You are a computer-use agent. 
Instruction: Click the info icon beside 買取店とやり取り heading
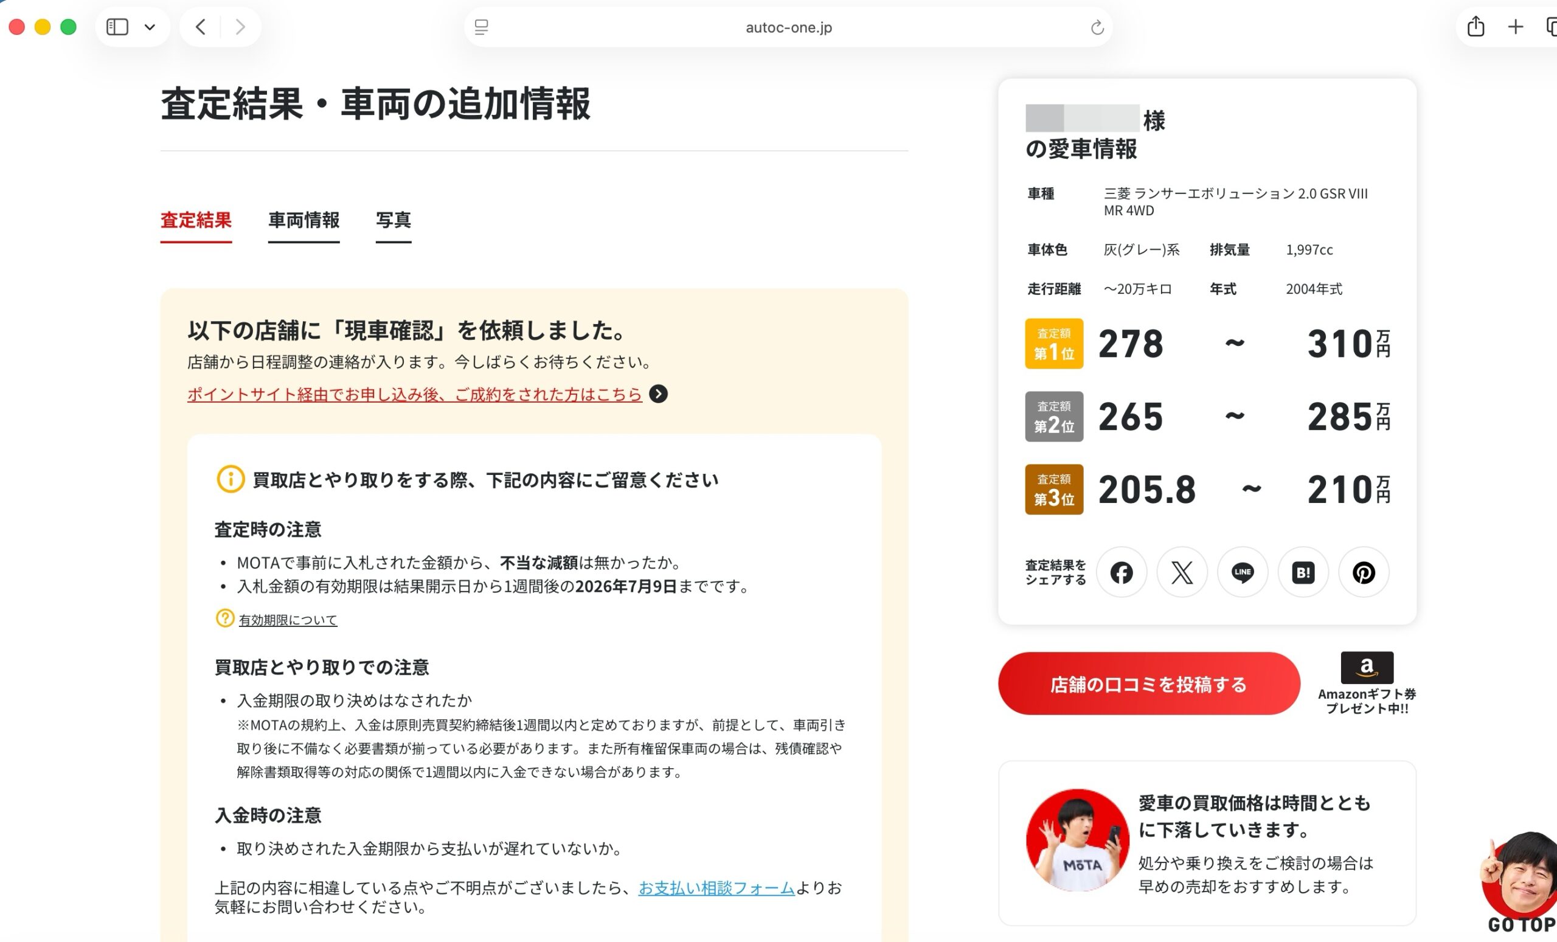click(231, 480)
